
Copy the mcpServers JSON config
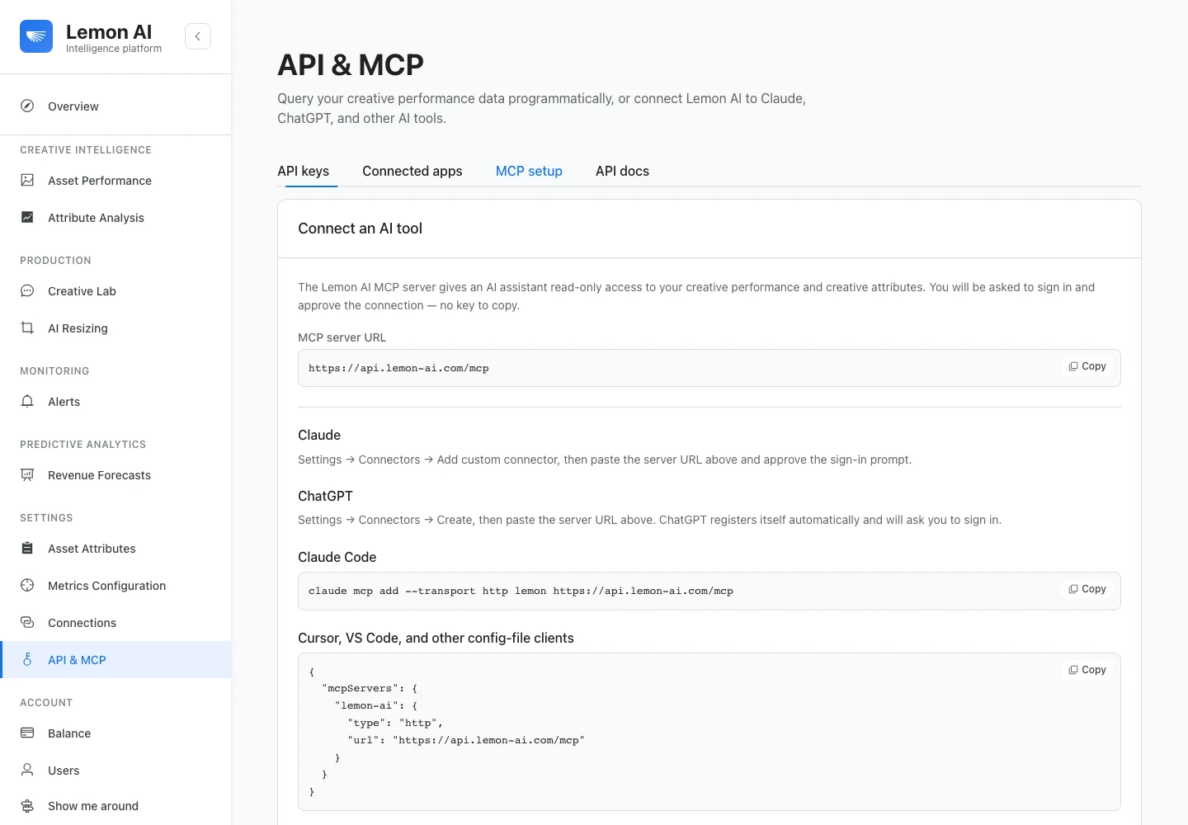(x=1087, y=670)
